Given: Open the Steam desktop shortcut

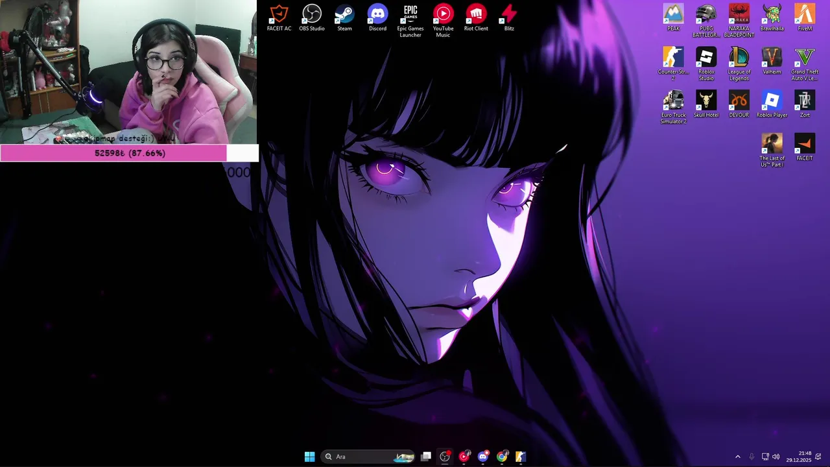Looking at the screenshot, I should (344, 18).
